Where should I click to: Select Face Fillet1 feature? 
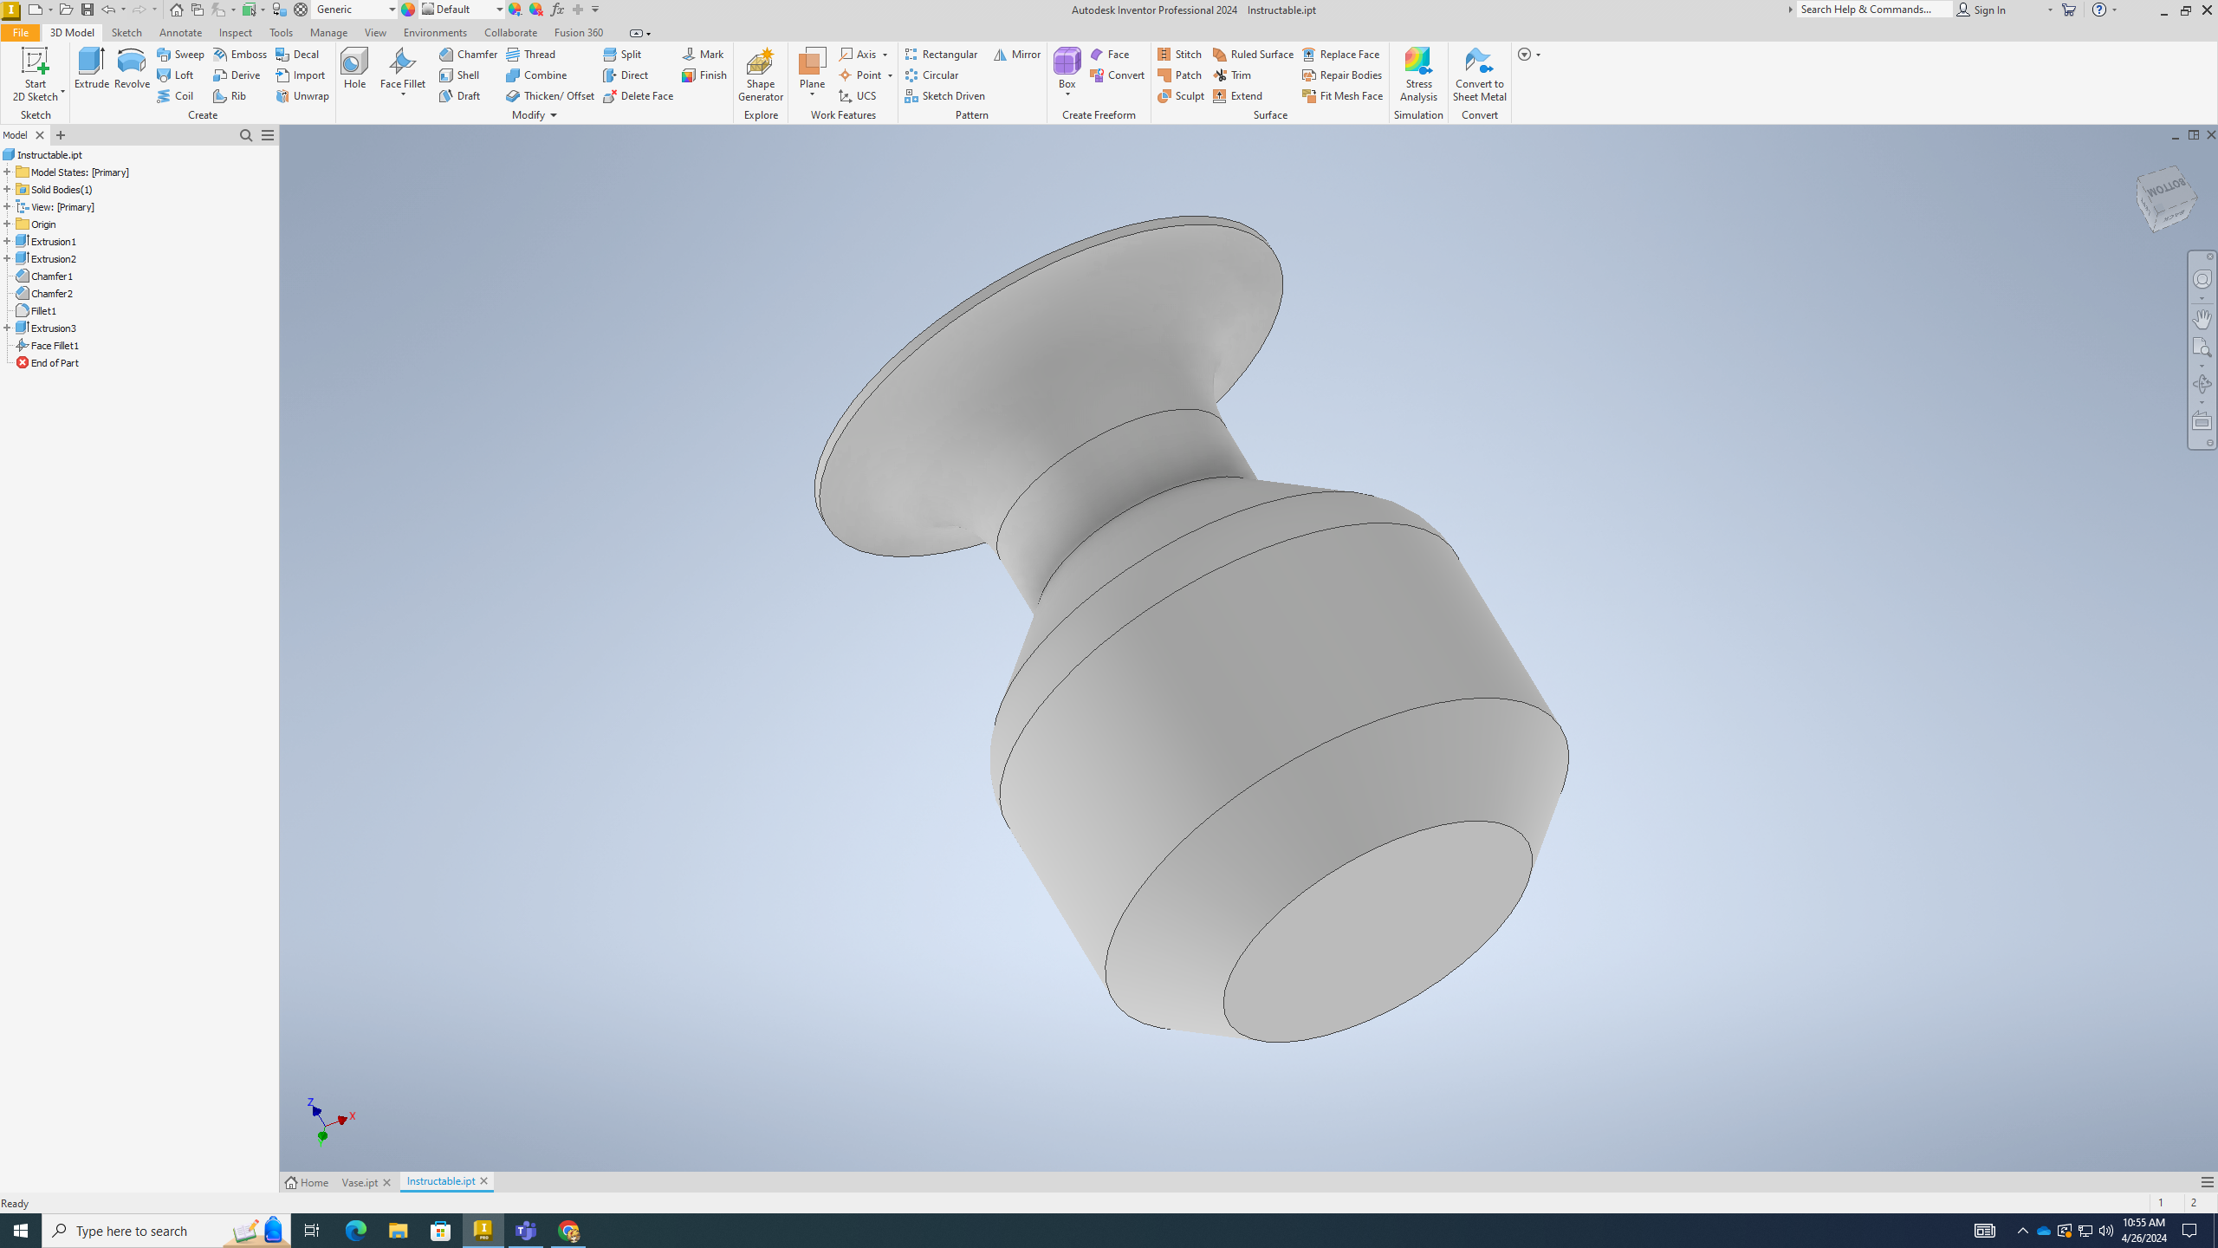click(55, 345)
